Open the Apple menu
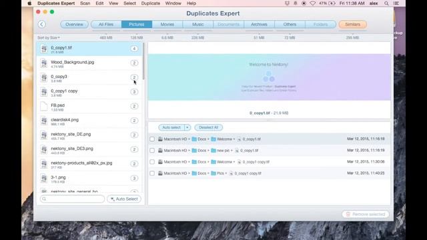This screenshot has height=240, width=427. (29, 3)
